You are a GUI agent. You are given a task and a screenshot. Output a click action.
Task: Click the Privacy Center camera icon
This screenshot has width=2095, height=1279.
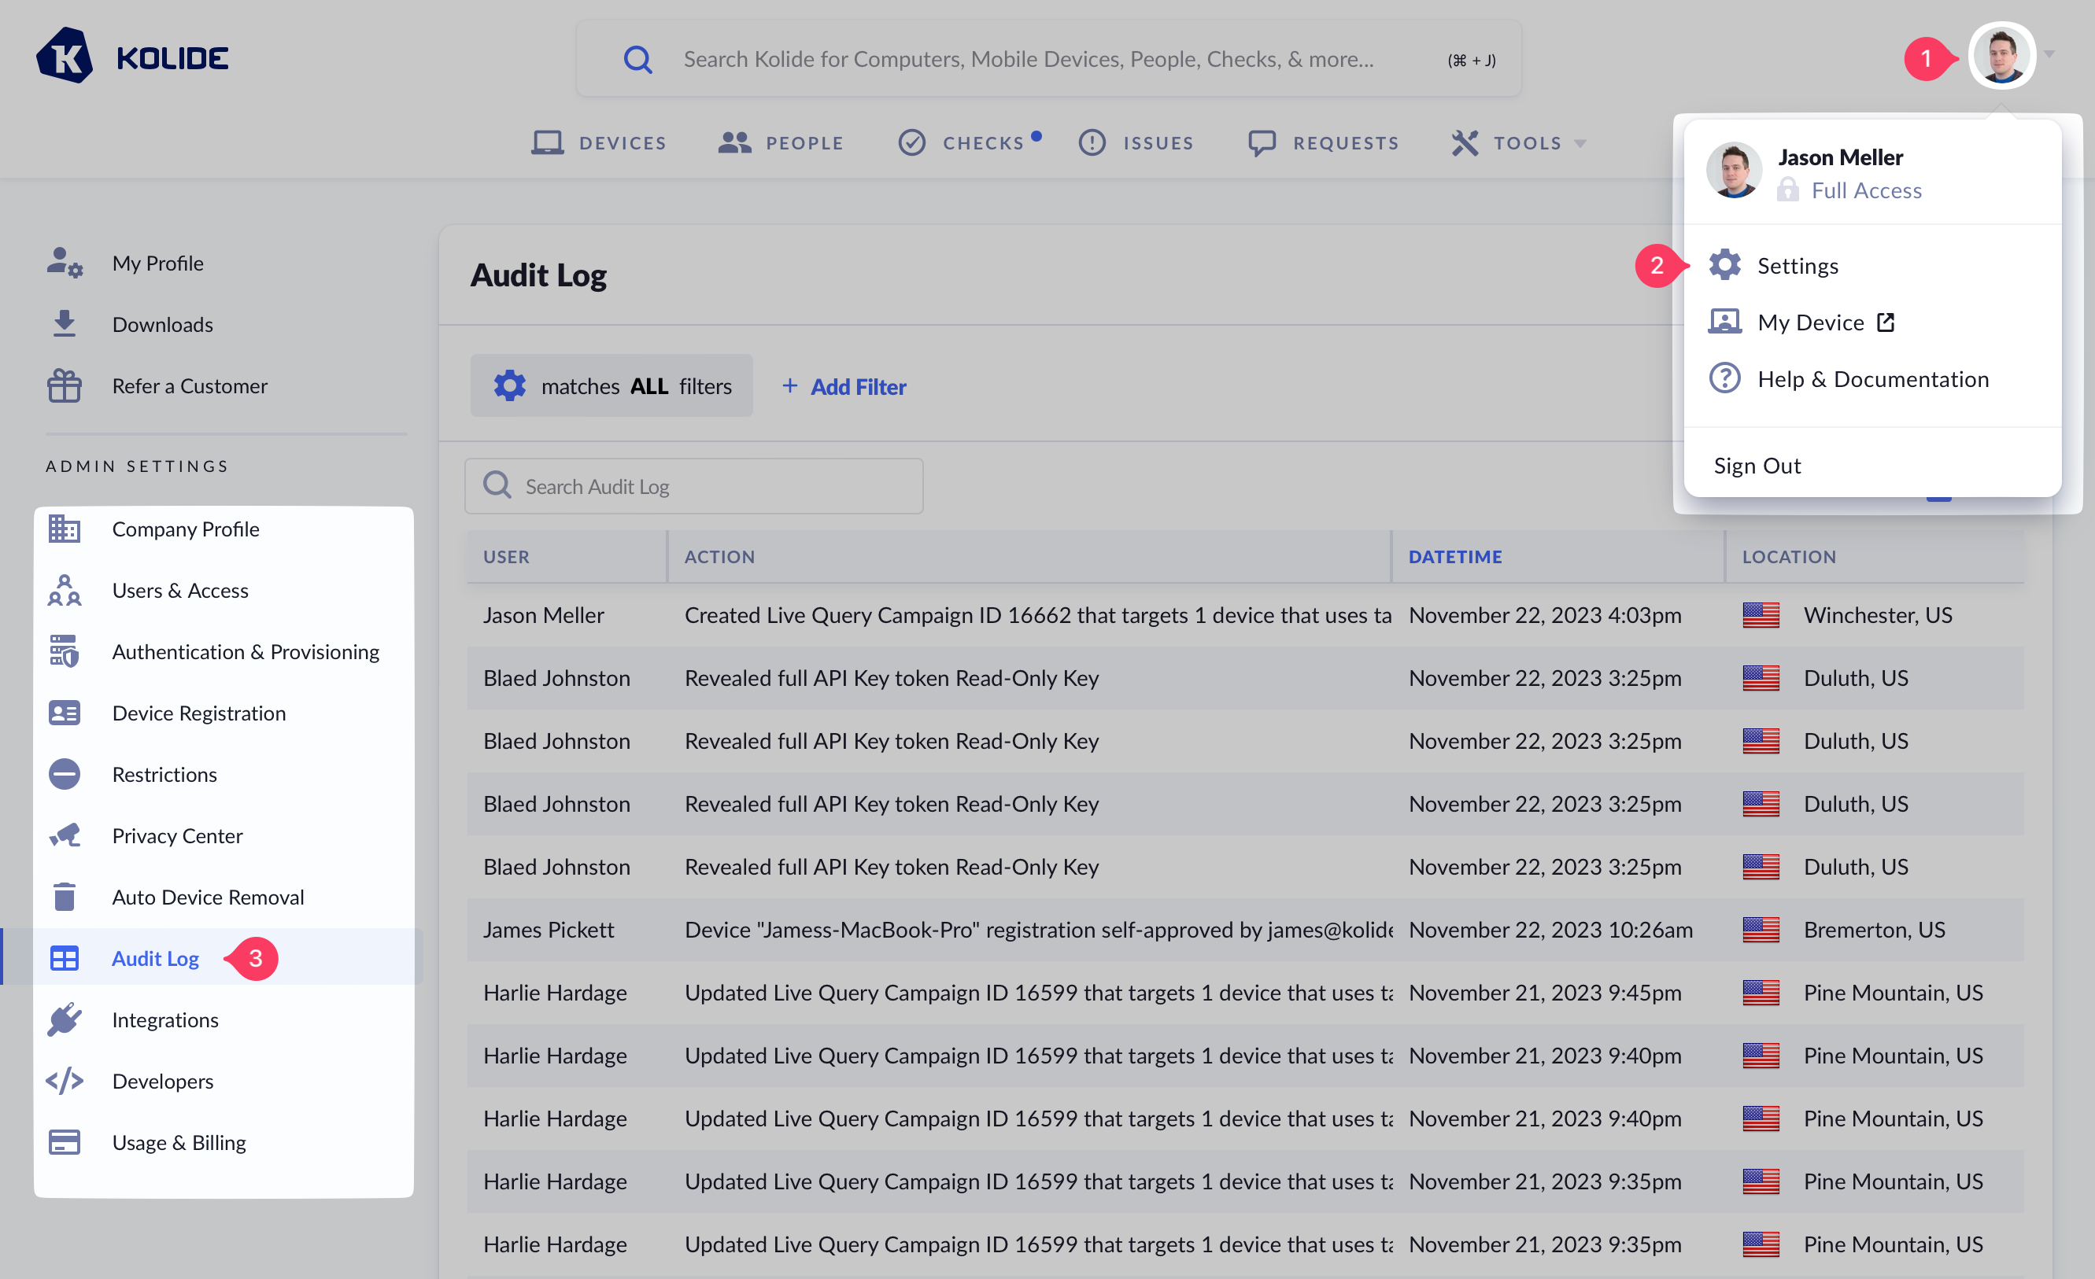(65, 835)
